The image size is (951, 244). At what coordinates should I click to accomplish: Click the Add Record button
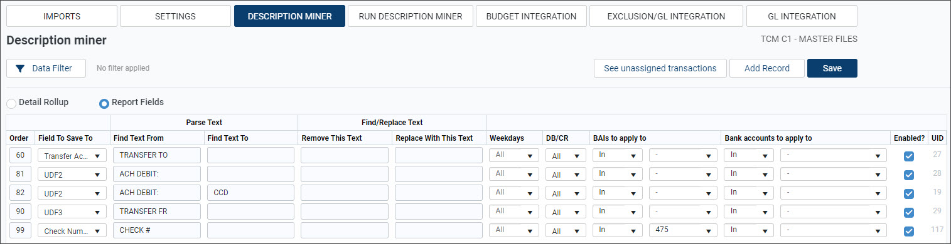click(x=766, y=68)
